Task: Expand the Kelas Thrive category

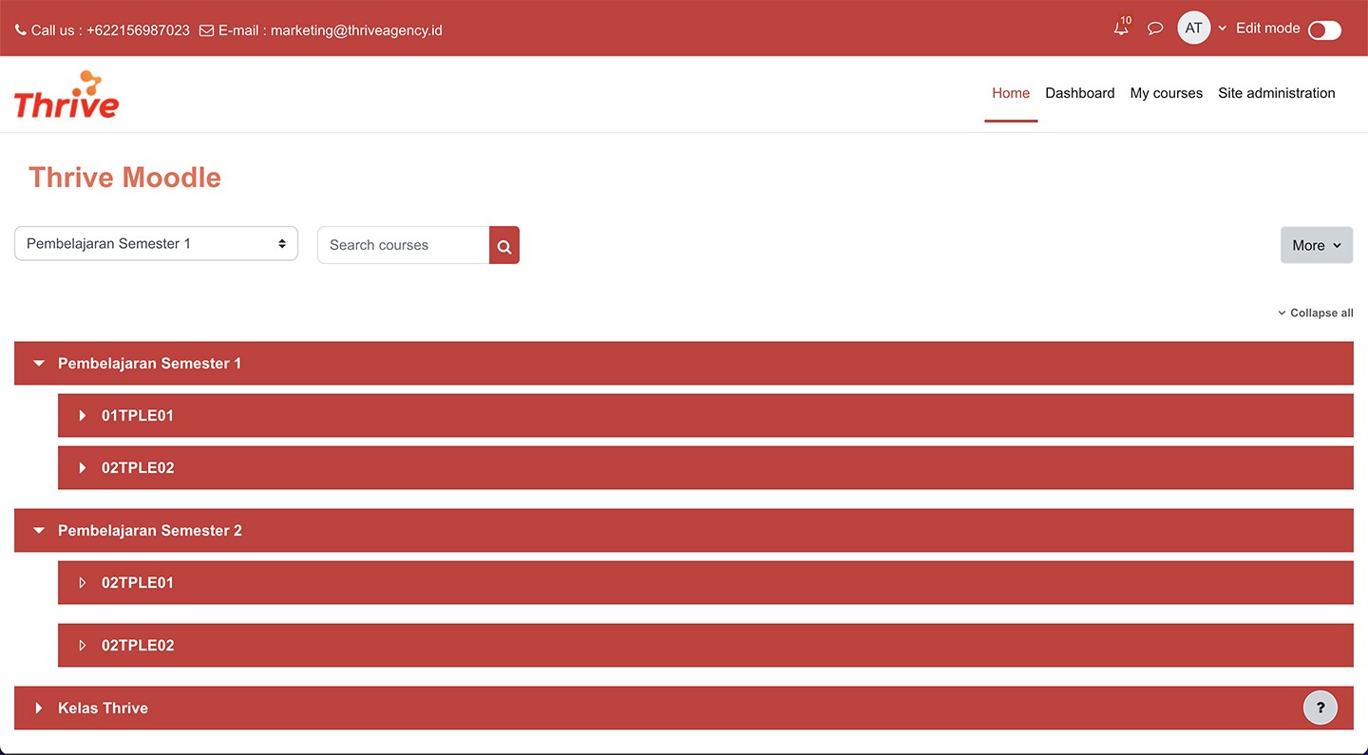Action: coord(39,708)
